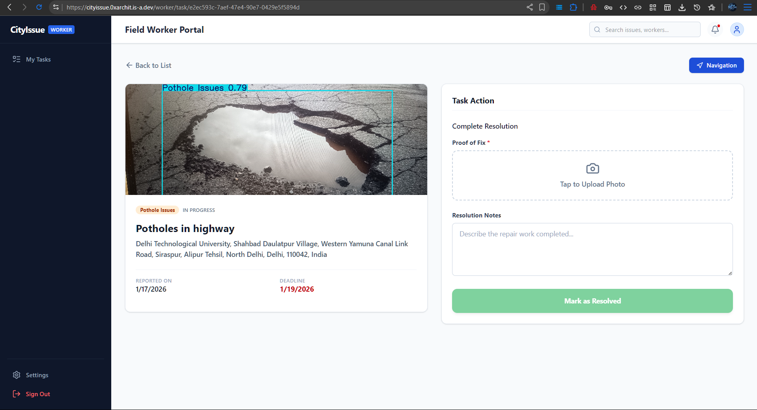Click the notifications bell icon
The height and width of the screenshot is (410, 757).
click(715, 30)
